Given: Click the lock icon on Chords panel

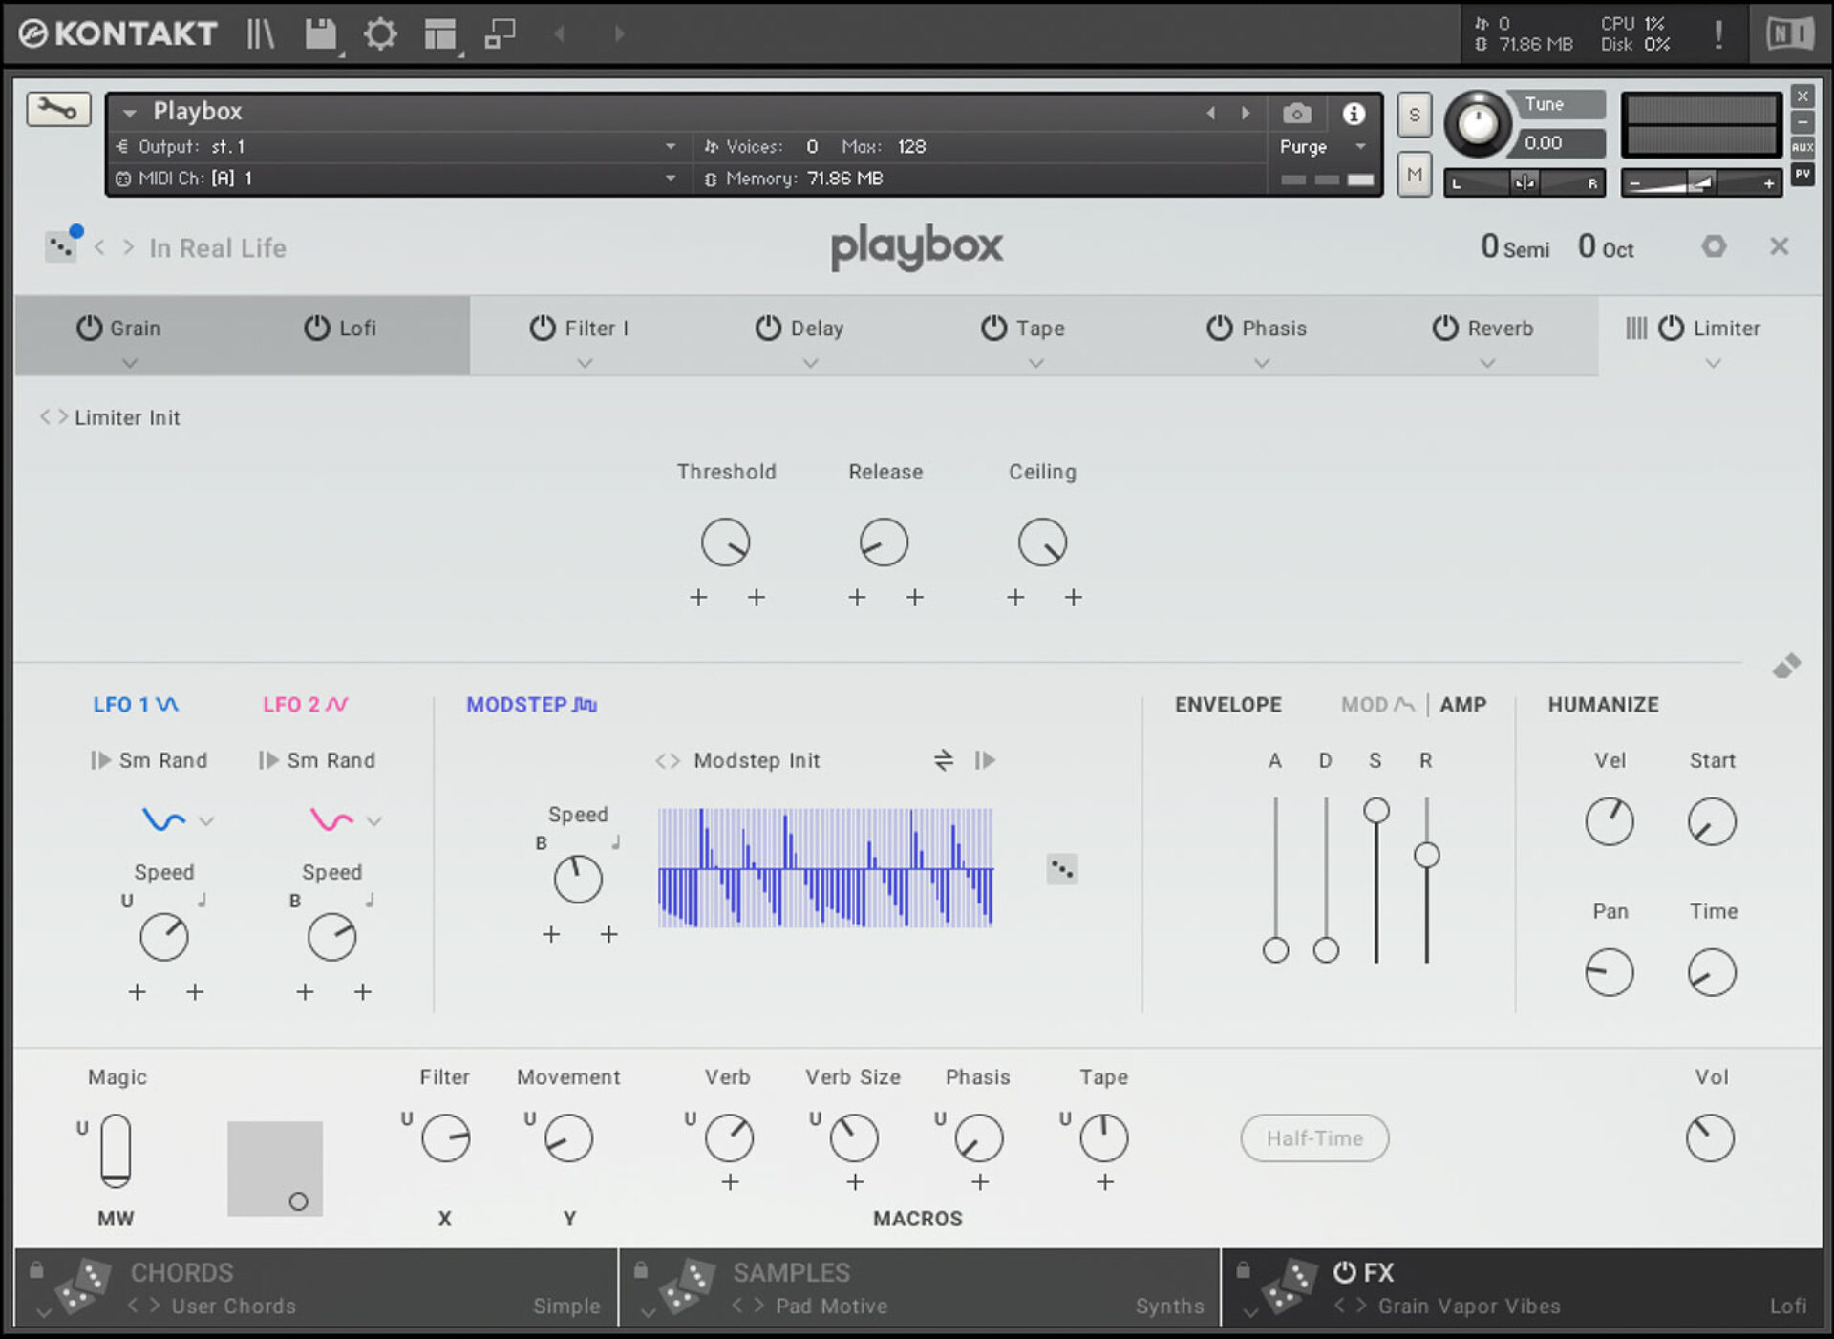Looking at the screenshot, I should coord(36,1270).
